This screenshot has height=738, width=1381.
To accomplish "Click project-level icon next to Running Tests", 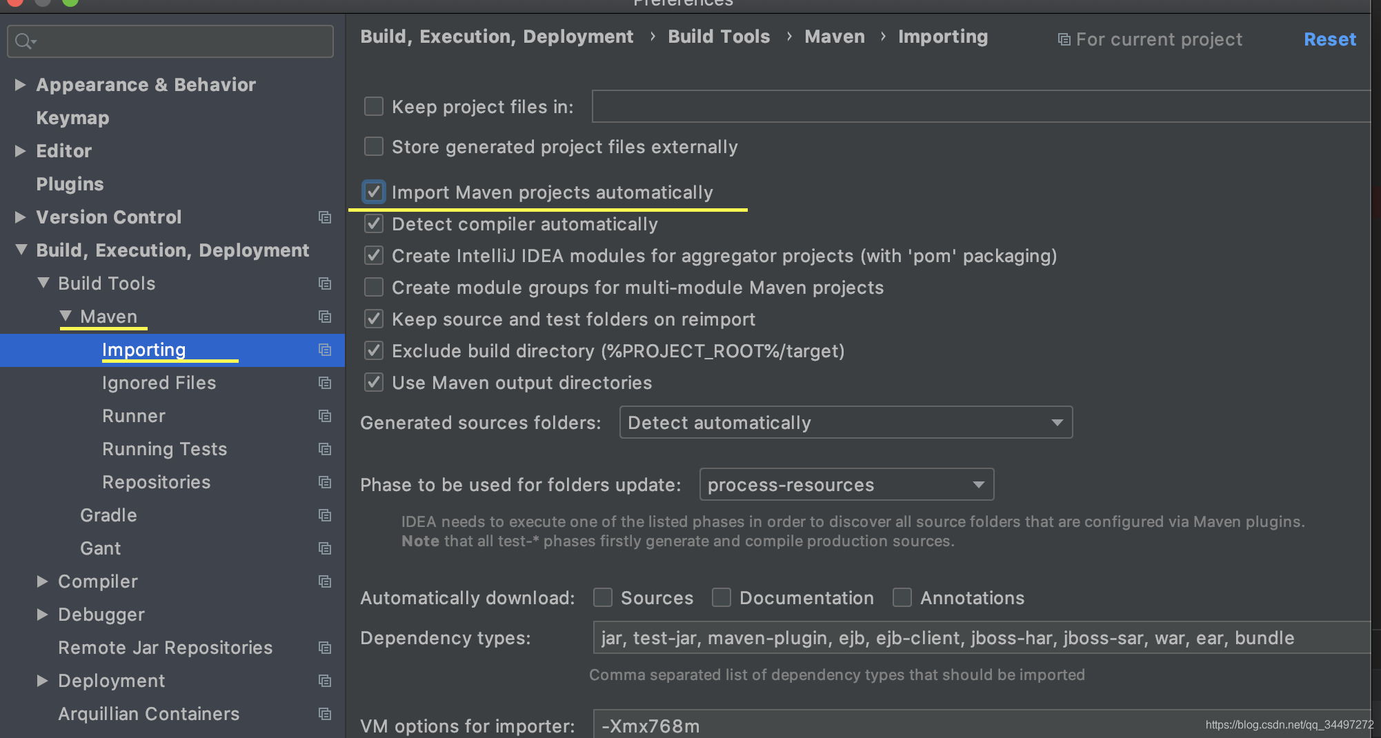I will pos(325,449).
